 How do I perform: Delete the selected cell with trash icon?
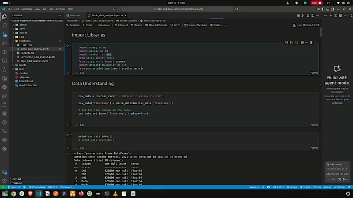(311, 43)
